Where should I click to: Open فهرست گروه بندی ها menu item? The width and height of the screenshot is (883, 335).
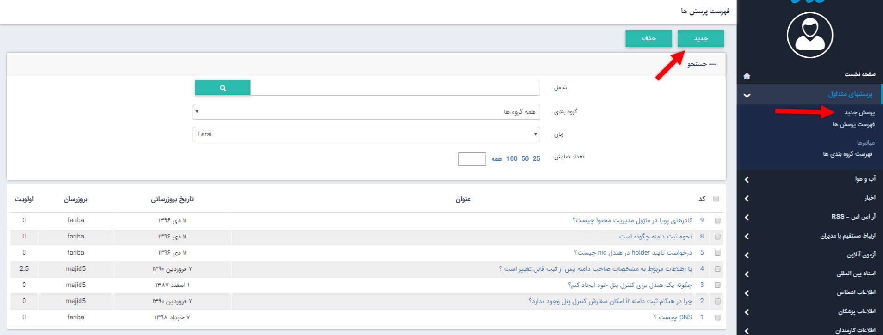pos(847,154)
